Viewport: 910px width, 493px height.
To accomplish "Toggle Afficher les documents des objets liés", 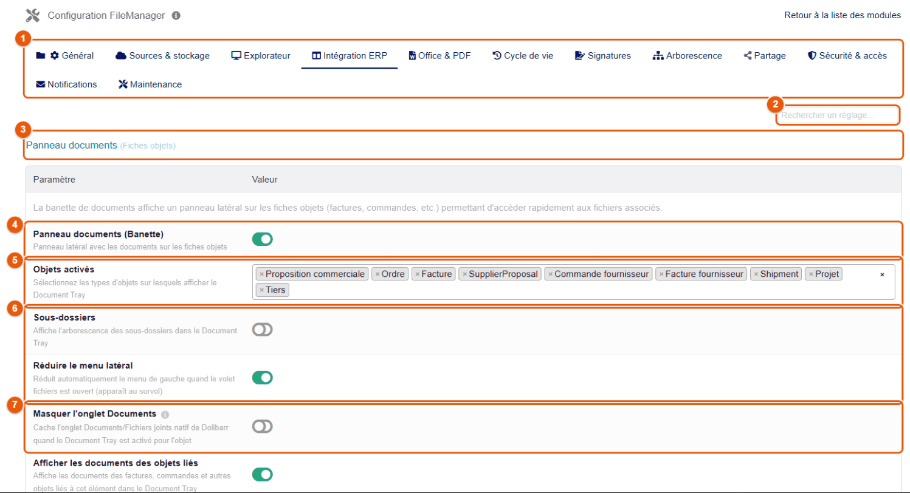I will tap(263, 474).
